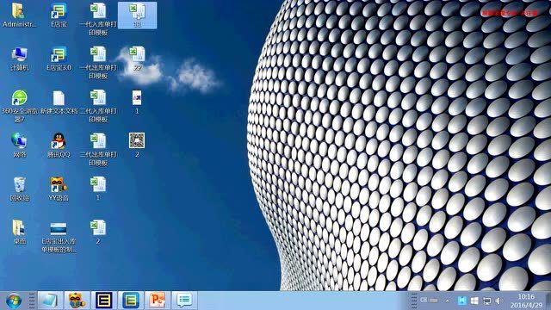Select the E店宝3.0 desktop shortcut
Image resolution: width=551 pixels, height=310 pixels.
[59, 59]
